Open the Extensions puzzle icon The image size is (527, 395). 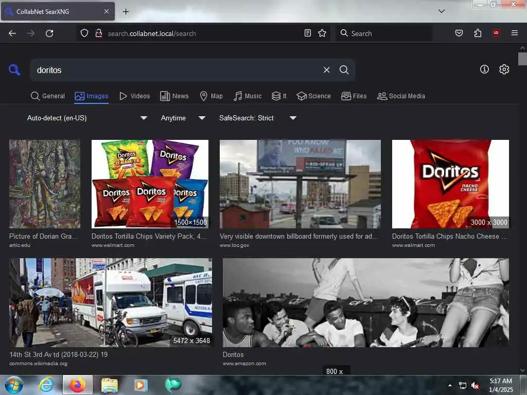click(x=478, y=33)
